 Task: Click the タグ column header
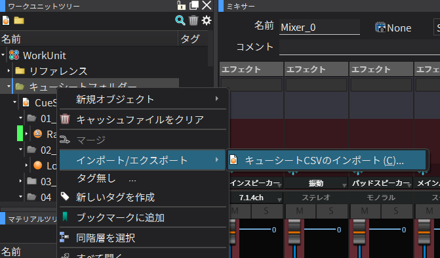coord(193,39)
